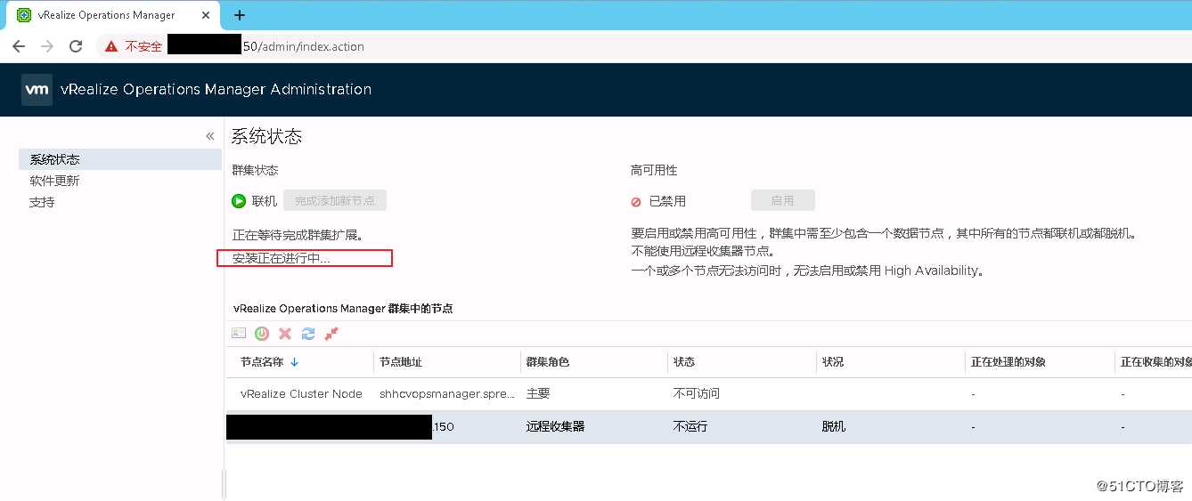
Task: Click the 完成添加新节点 button
Action: pyautogui.click(x=335, y=201)
